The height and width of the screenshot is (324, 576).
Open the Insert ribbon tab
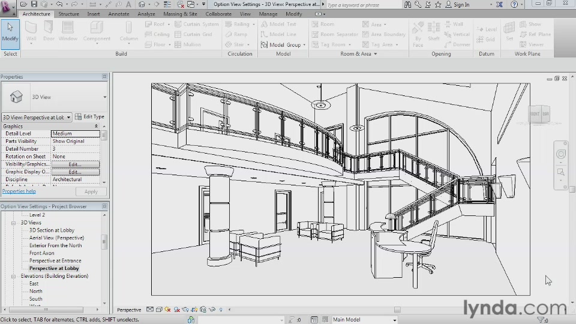(x=94, y=14)
